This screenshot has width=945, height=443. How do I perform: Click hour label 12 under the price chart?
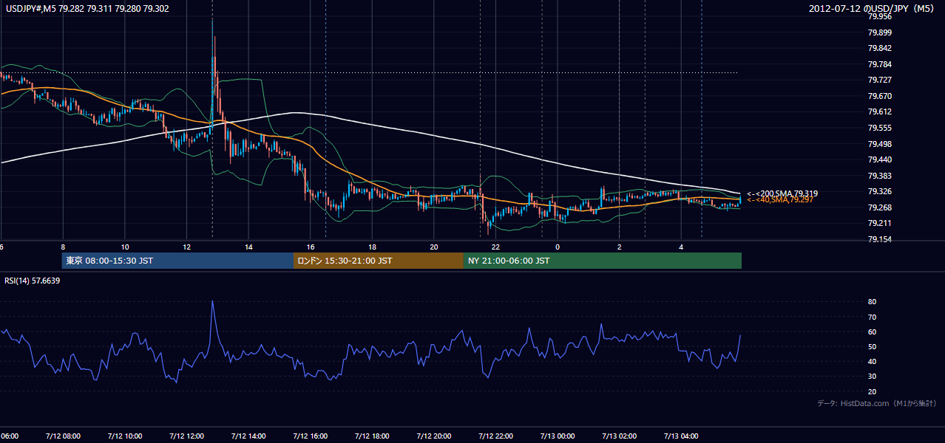pos(186,247)
